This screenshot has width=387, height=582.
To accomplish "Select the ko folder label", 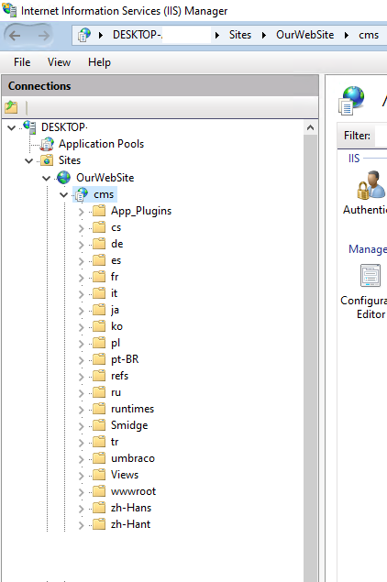I will 116,326.
